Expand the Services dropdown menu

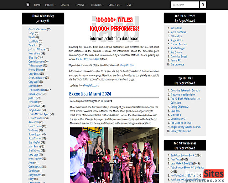[x=66, y=5]
